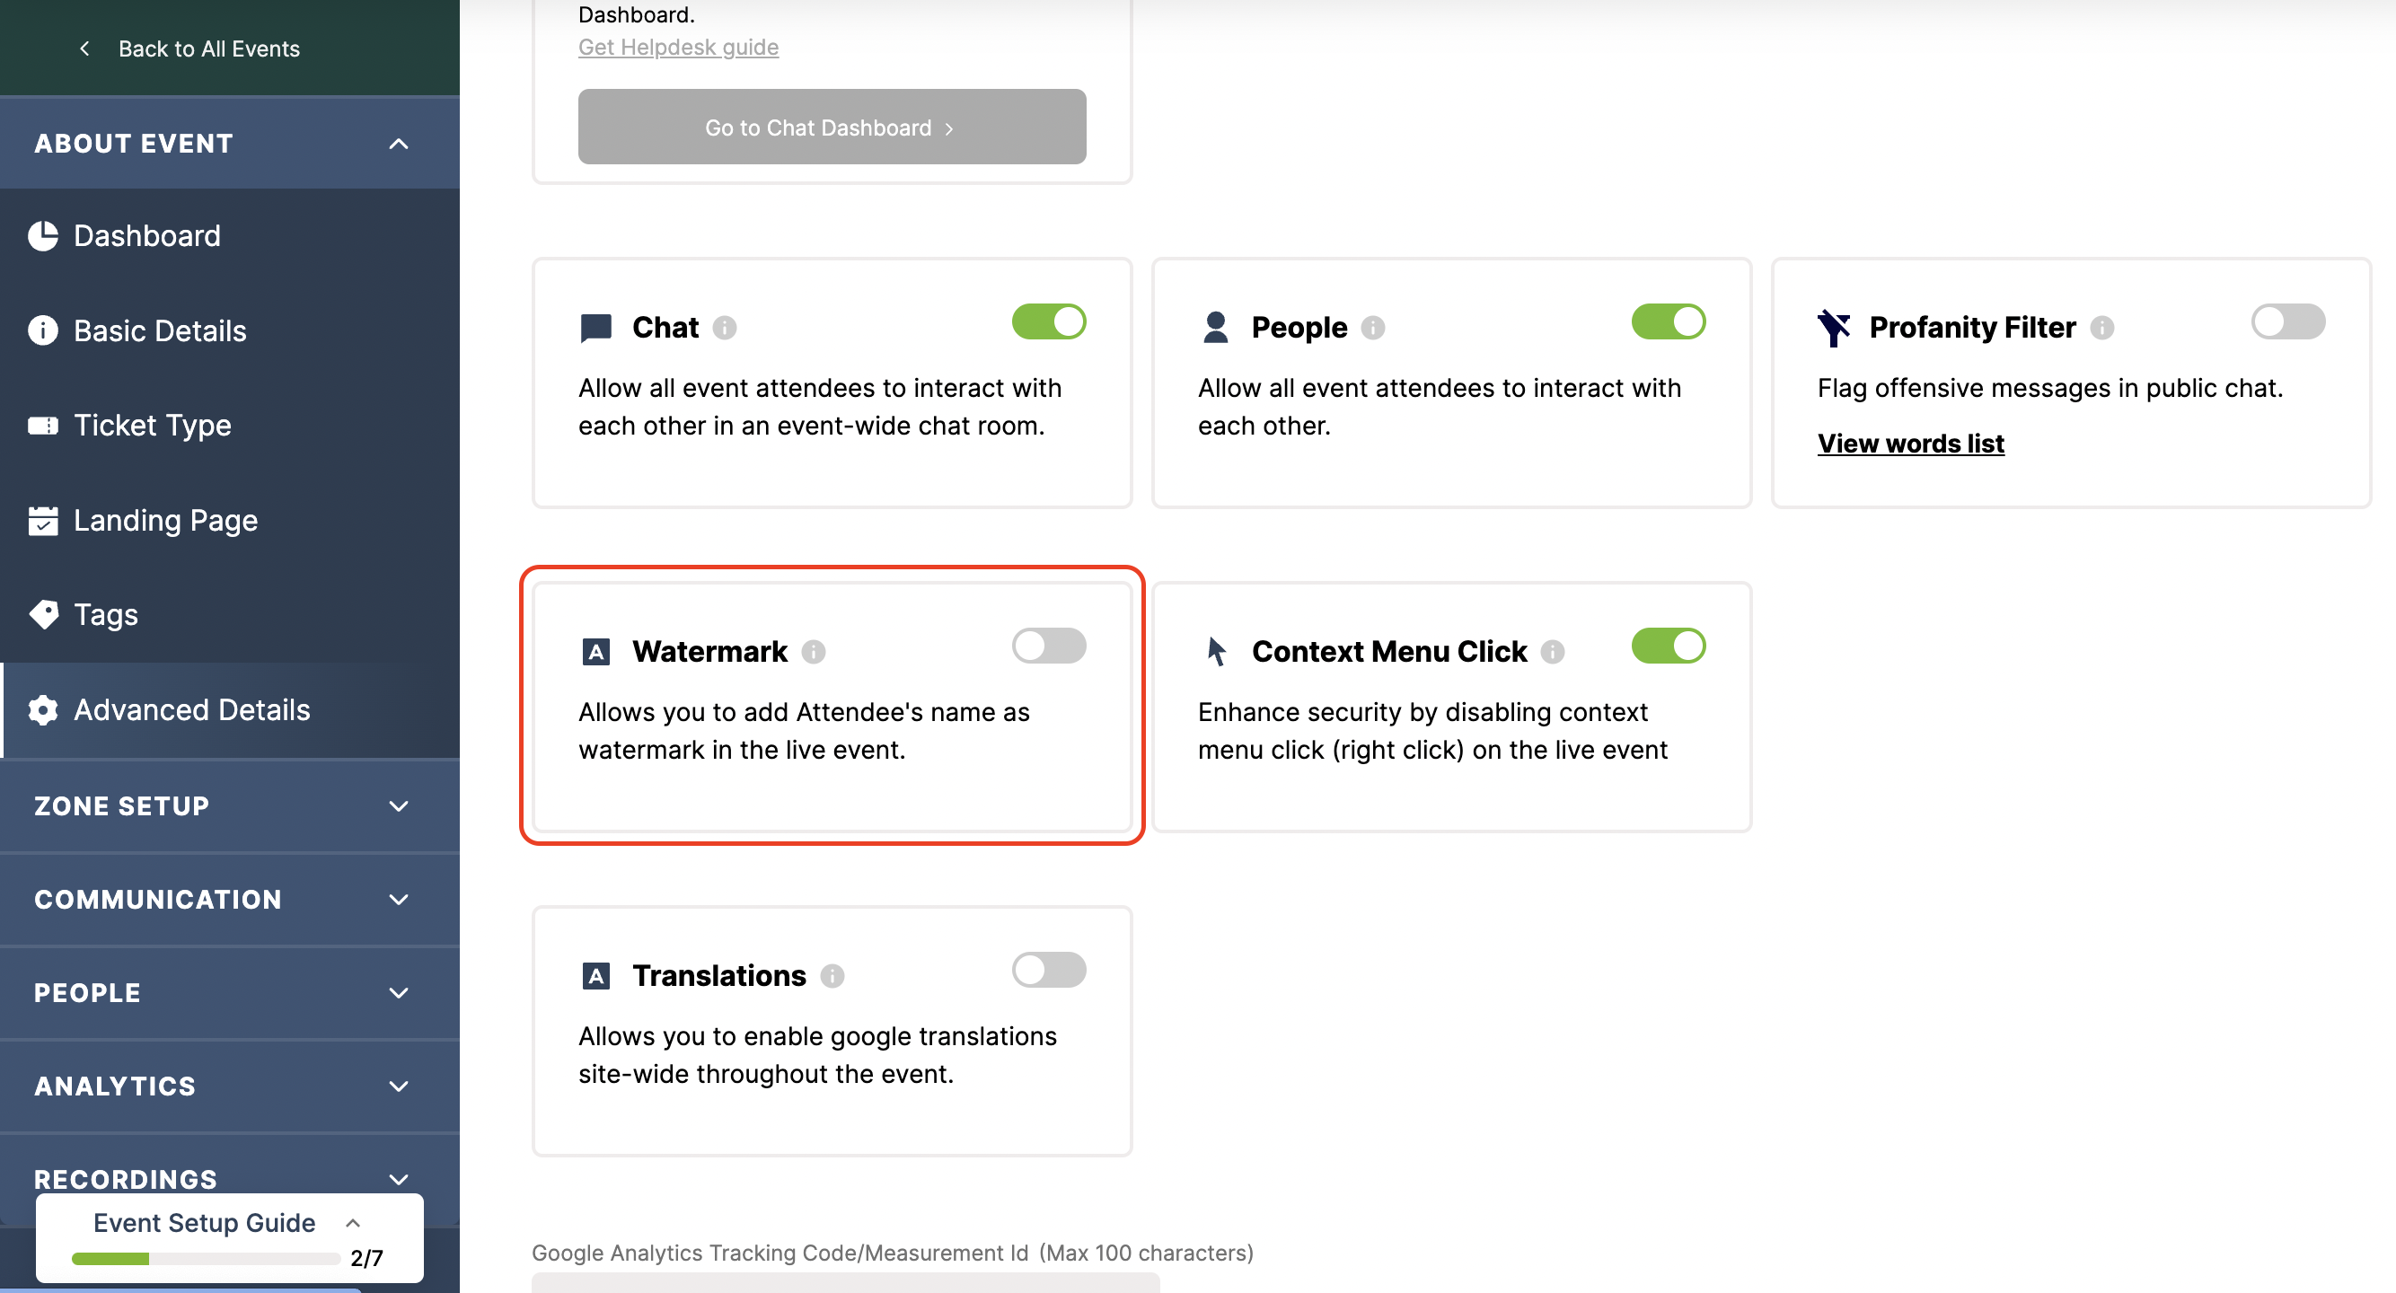Image resolution: width=2396 pixels, height=1293 pixels.
Task: Click the info icon next to Translations
Action: pyautogui.click(x=832, y=976)
